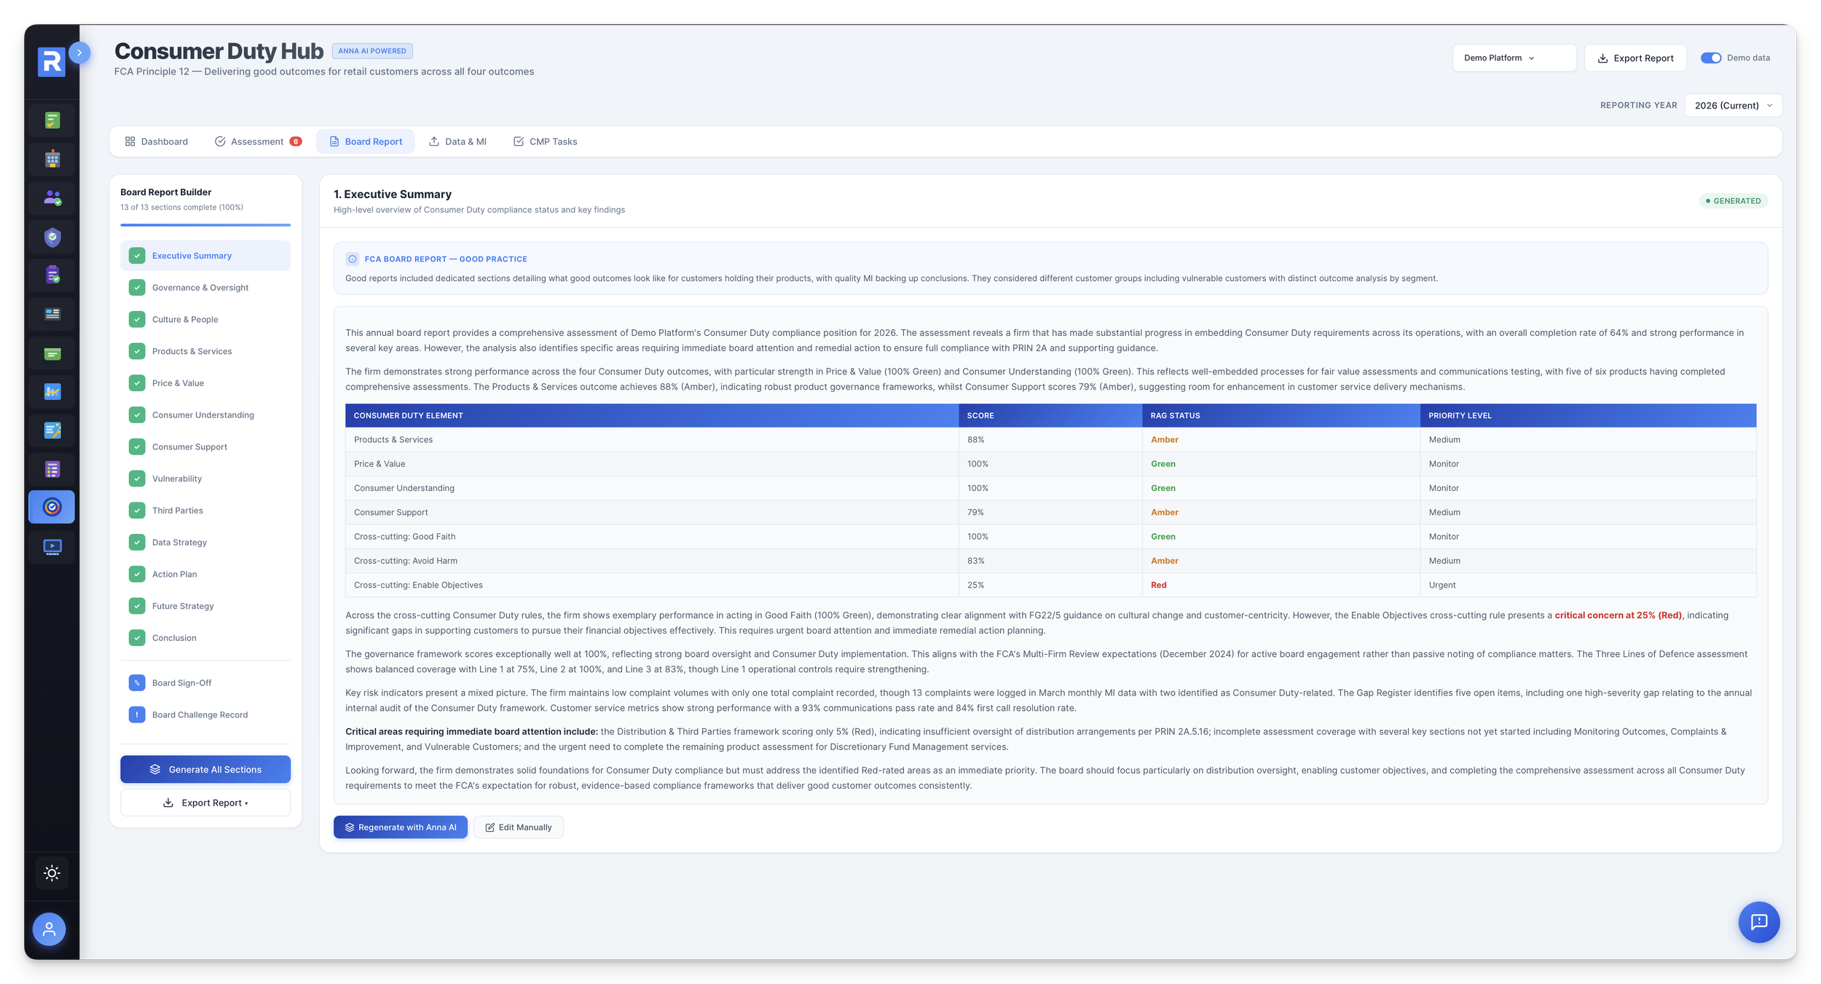
Task: Click the sections completion progress bar
Action: 205,224
